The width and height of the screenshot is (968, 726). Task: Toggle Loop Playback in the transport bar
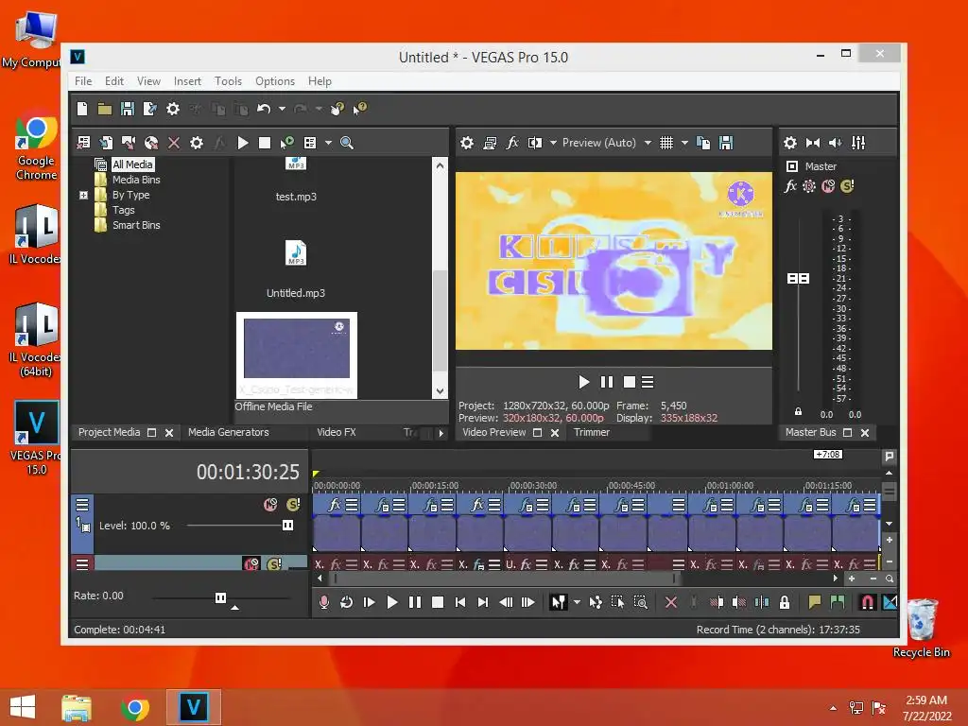pos(346,602)
